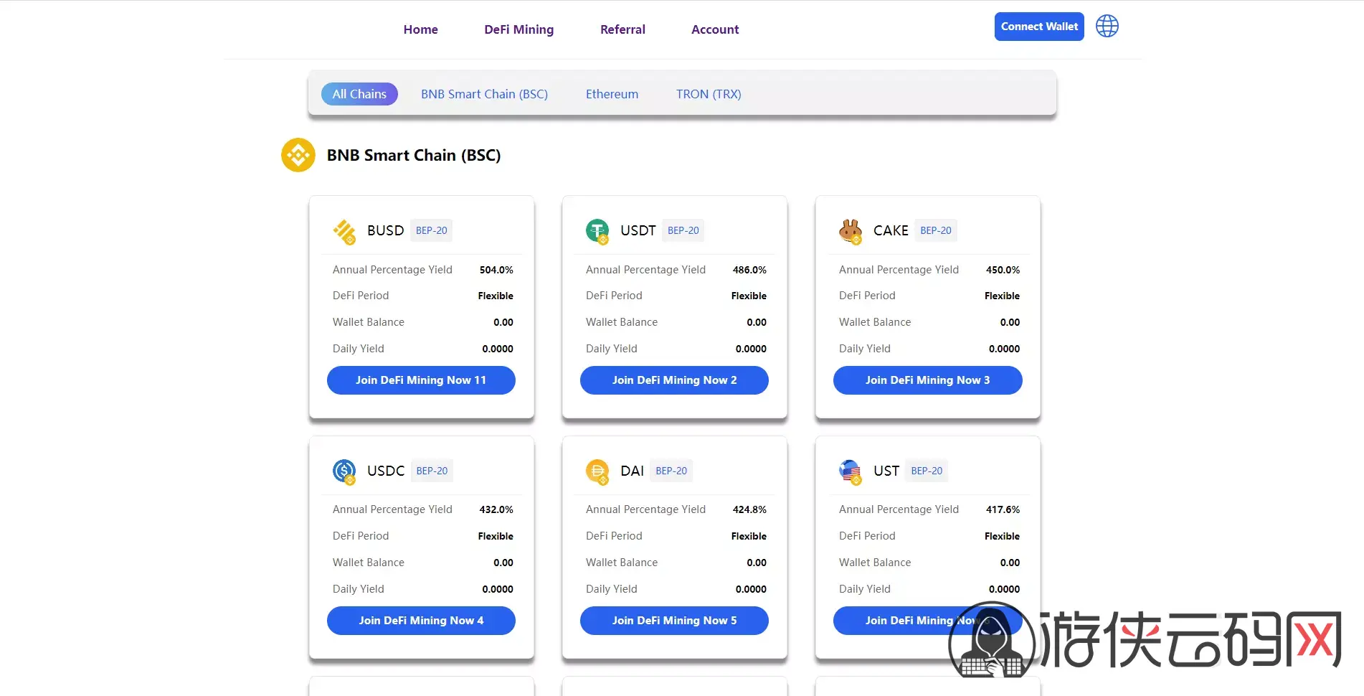Viewport: 1364px width, 696px height.
Task: Click the BEP-20 tag next to USDT
Action: (x=683, y=230)
